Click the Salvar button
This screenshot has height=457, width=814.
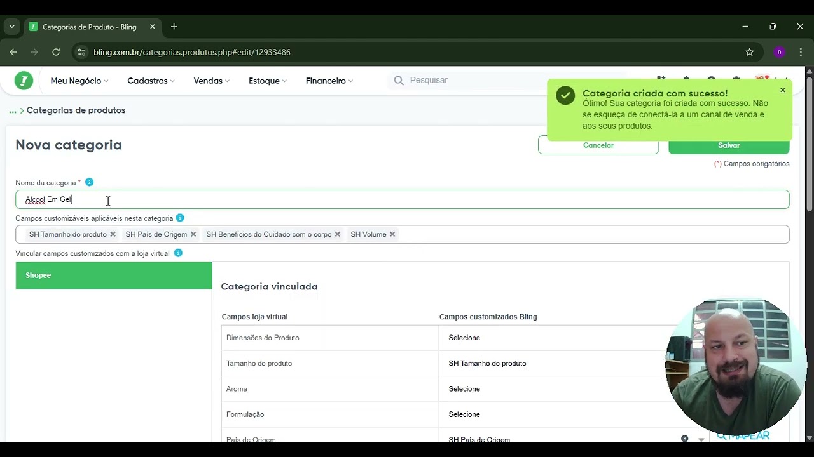click(x=729, y=145)
